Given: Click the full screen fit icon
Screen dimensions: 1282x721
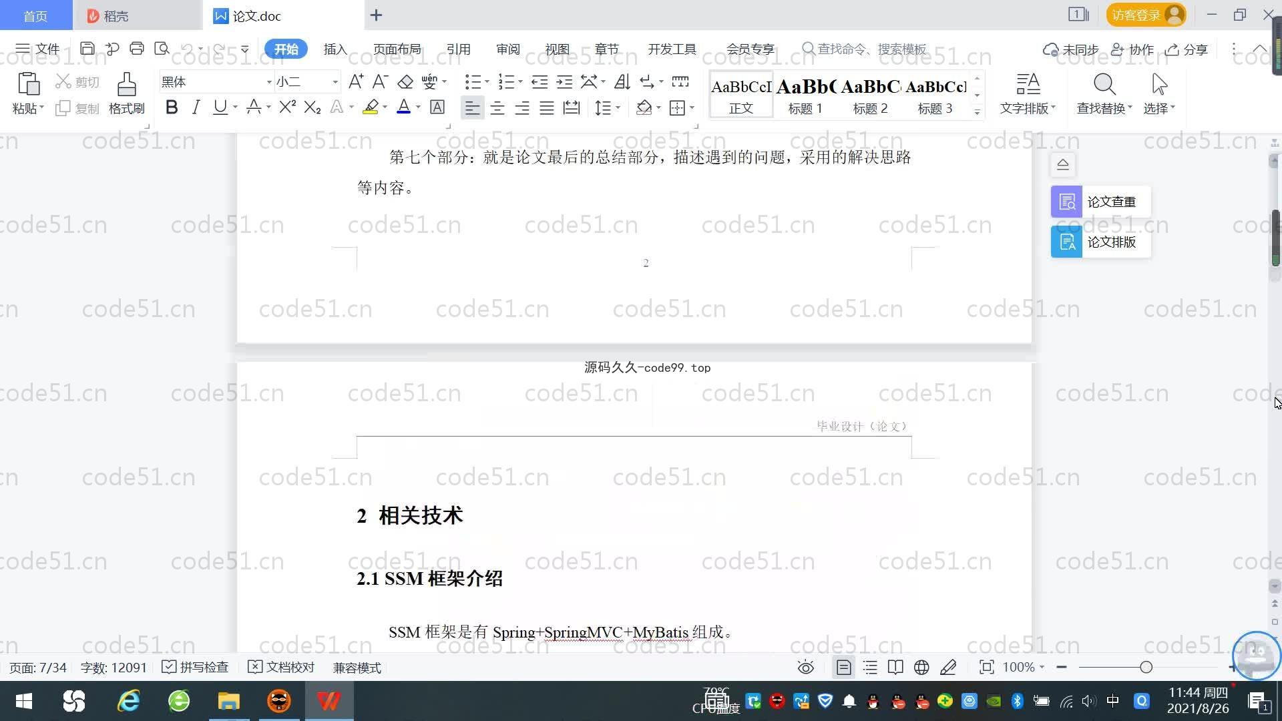Looking at the screenshot, I should tap(986, 668).
